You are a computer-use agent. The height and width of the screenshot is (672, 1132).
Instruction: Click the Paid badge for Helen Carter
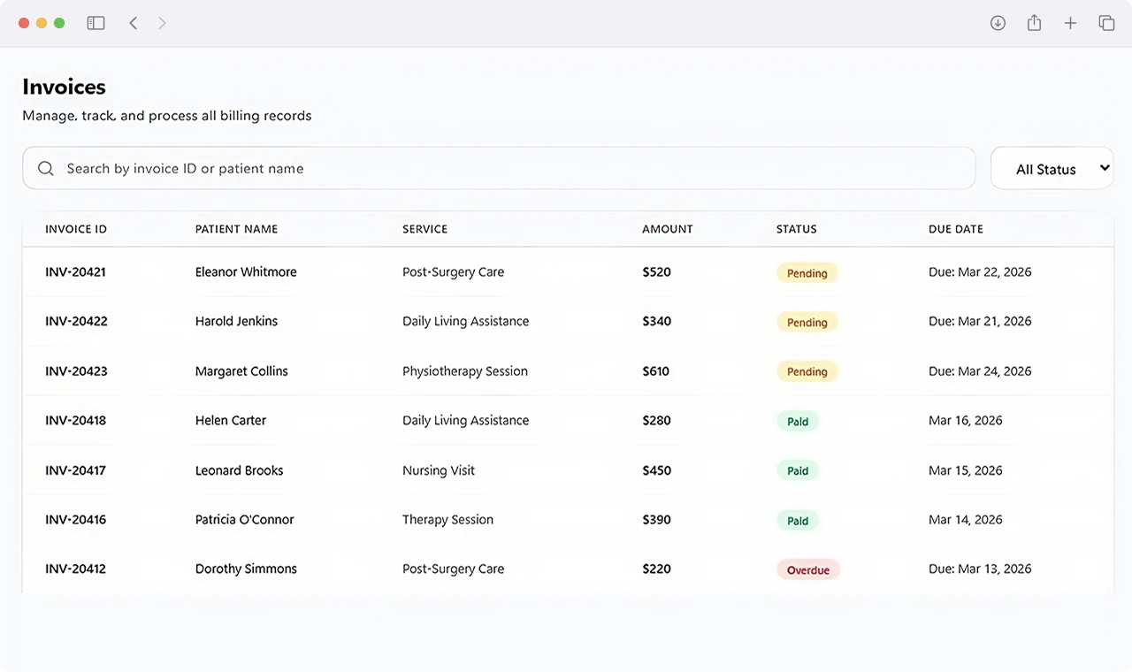tap(798, 422)
